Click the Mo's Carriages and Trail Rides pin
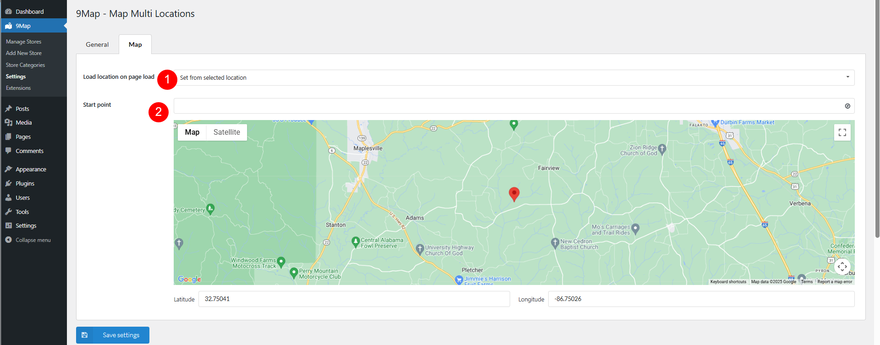This screenshot has height=345, width=880. 635,229
